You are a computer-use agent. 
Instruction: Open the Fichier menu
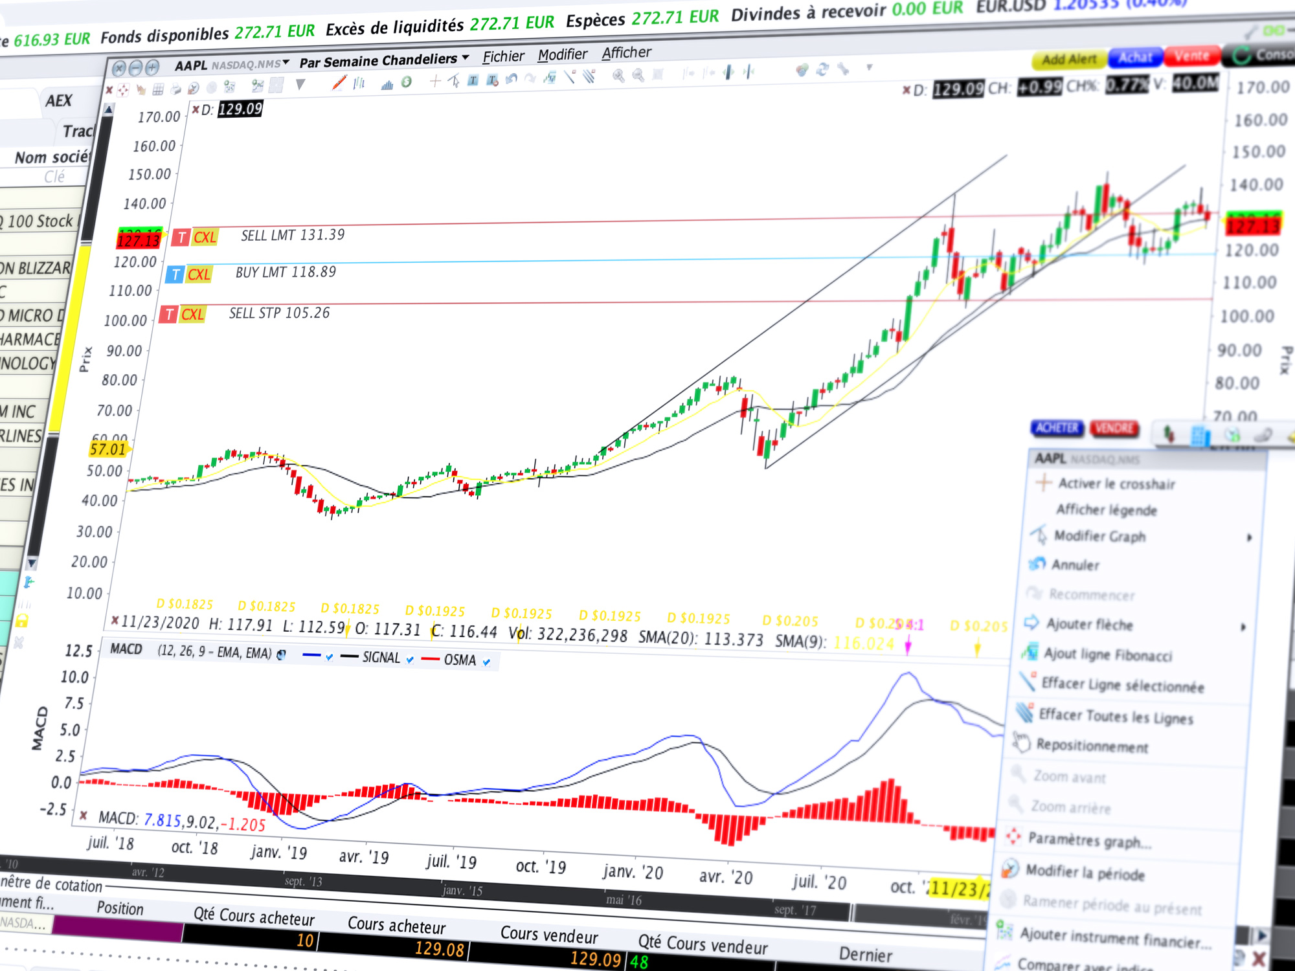503,57
